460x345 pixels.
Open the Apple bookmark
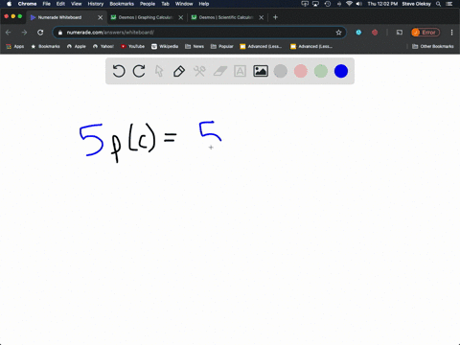pyautogui.click(x=77, y=46)
